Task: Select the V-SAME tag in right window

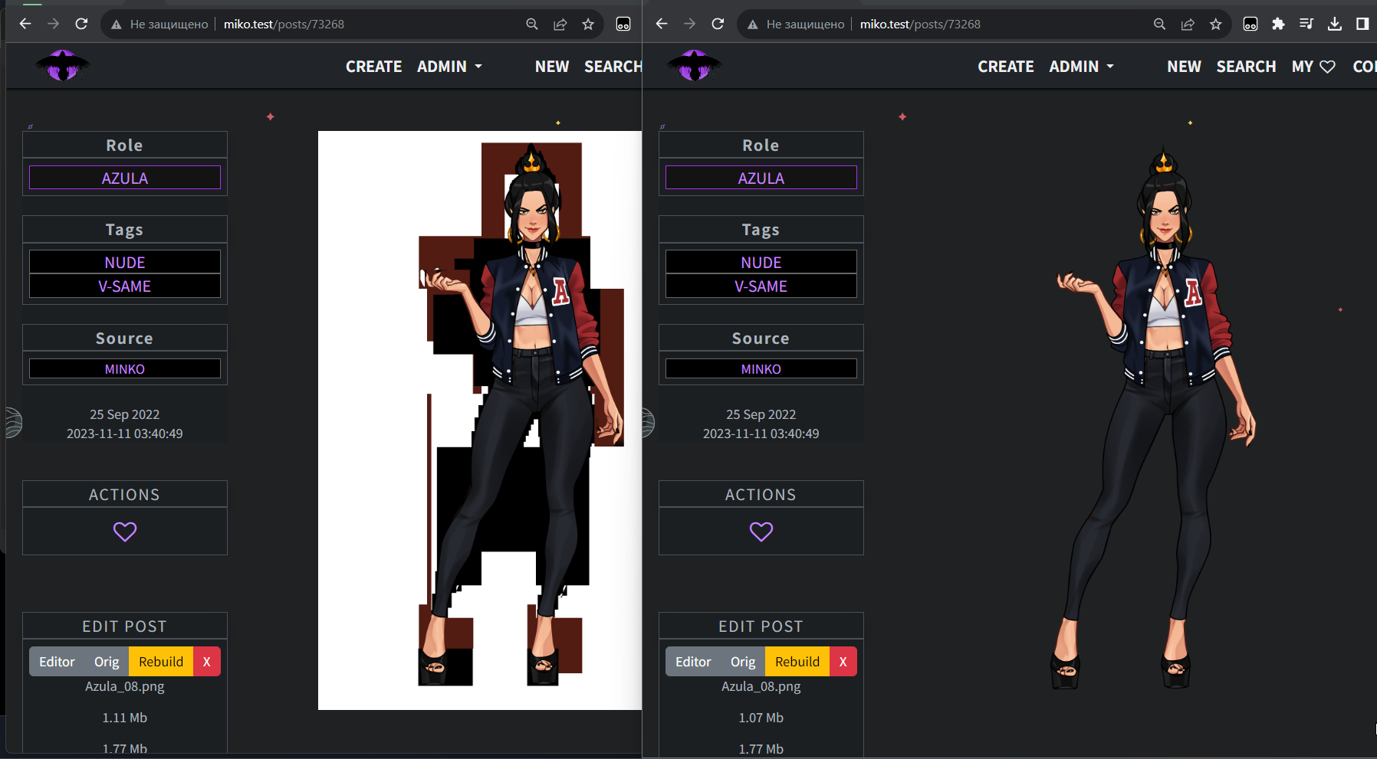Action: click(761, 286)
